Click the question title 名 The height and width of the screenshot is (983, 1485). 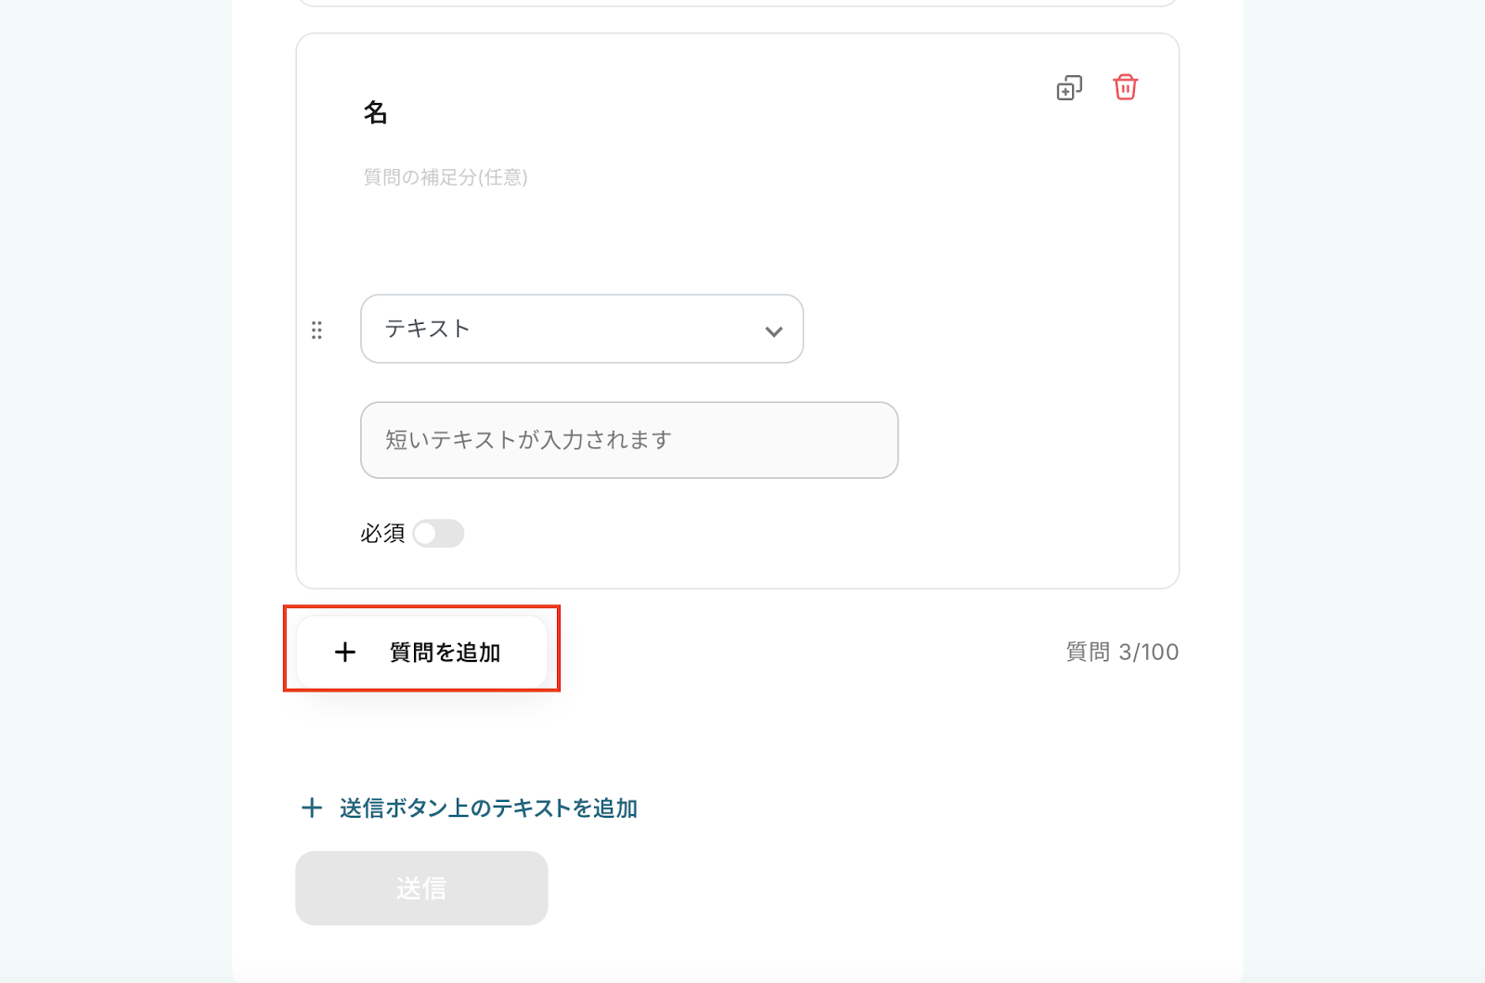pyautogui.click(x=376, y=113)
